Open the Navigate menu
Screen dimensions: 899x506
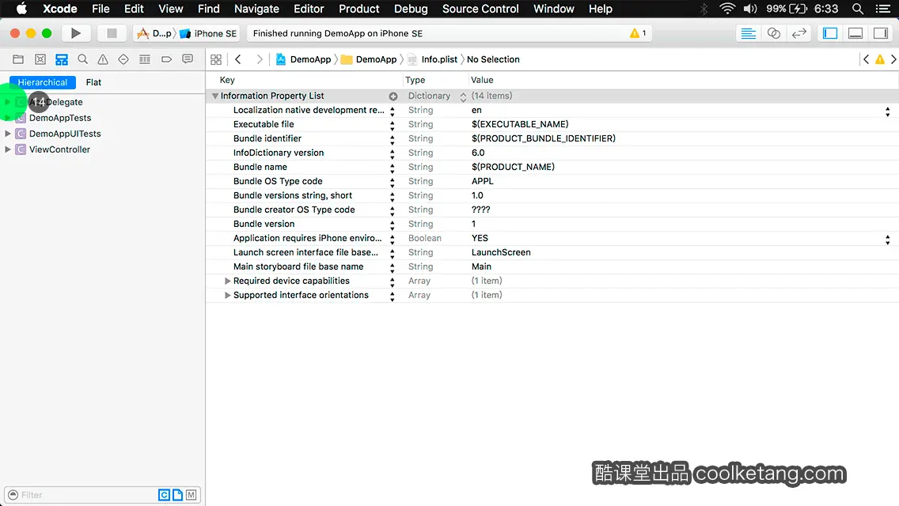pyautogui.click(x=256, y=9)
